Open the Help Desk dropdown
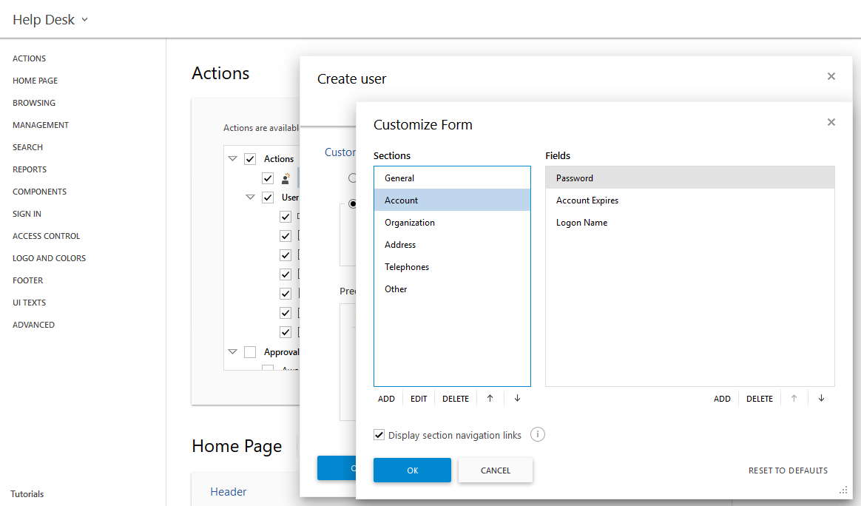The width and height of the screenshot is (861, 506). (x=50, y=20)
